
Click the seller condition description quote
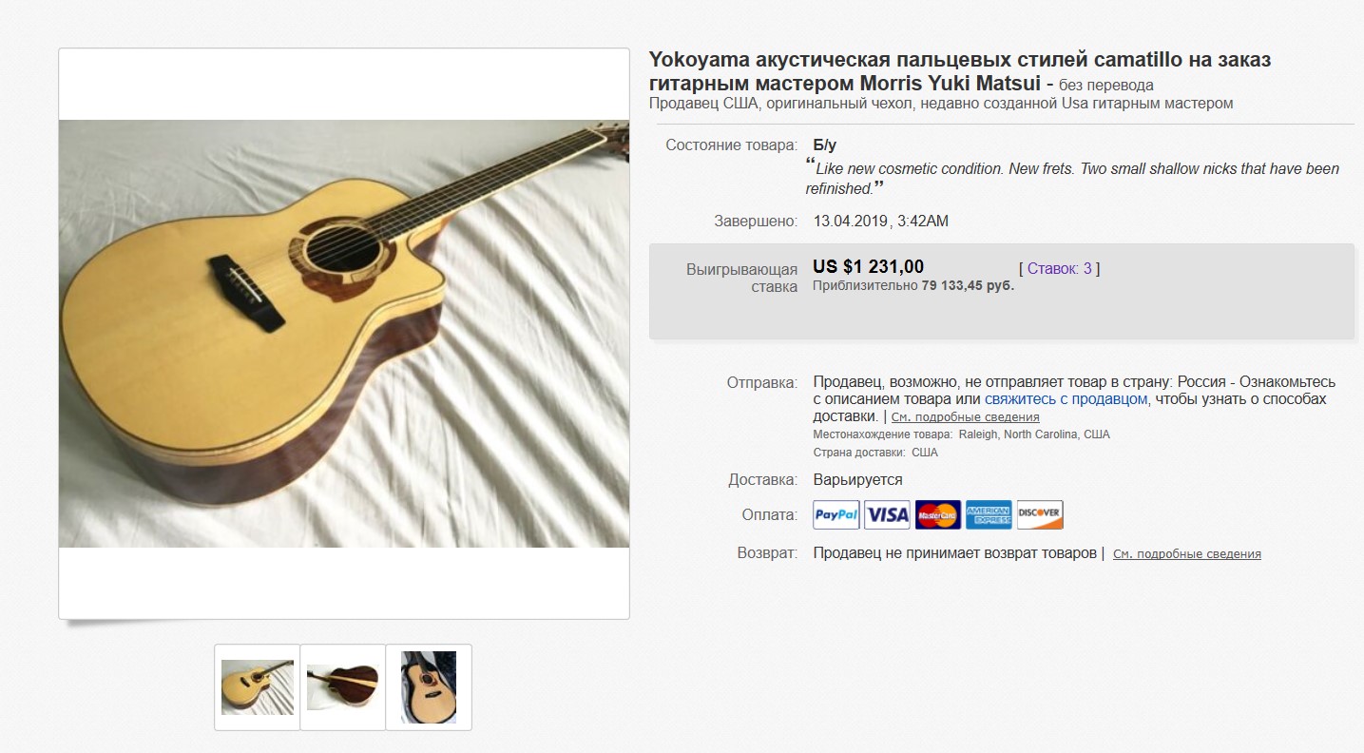1072,178
